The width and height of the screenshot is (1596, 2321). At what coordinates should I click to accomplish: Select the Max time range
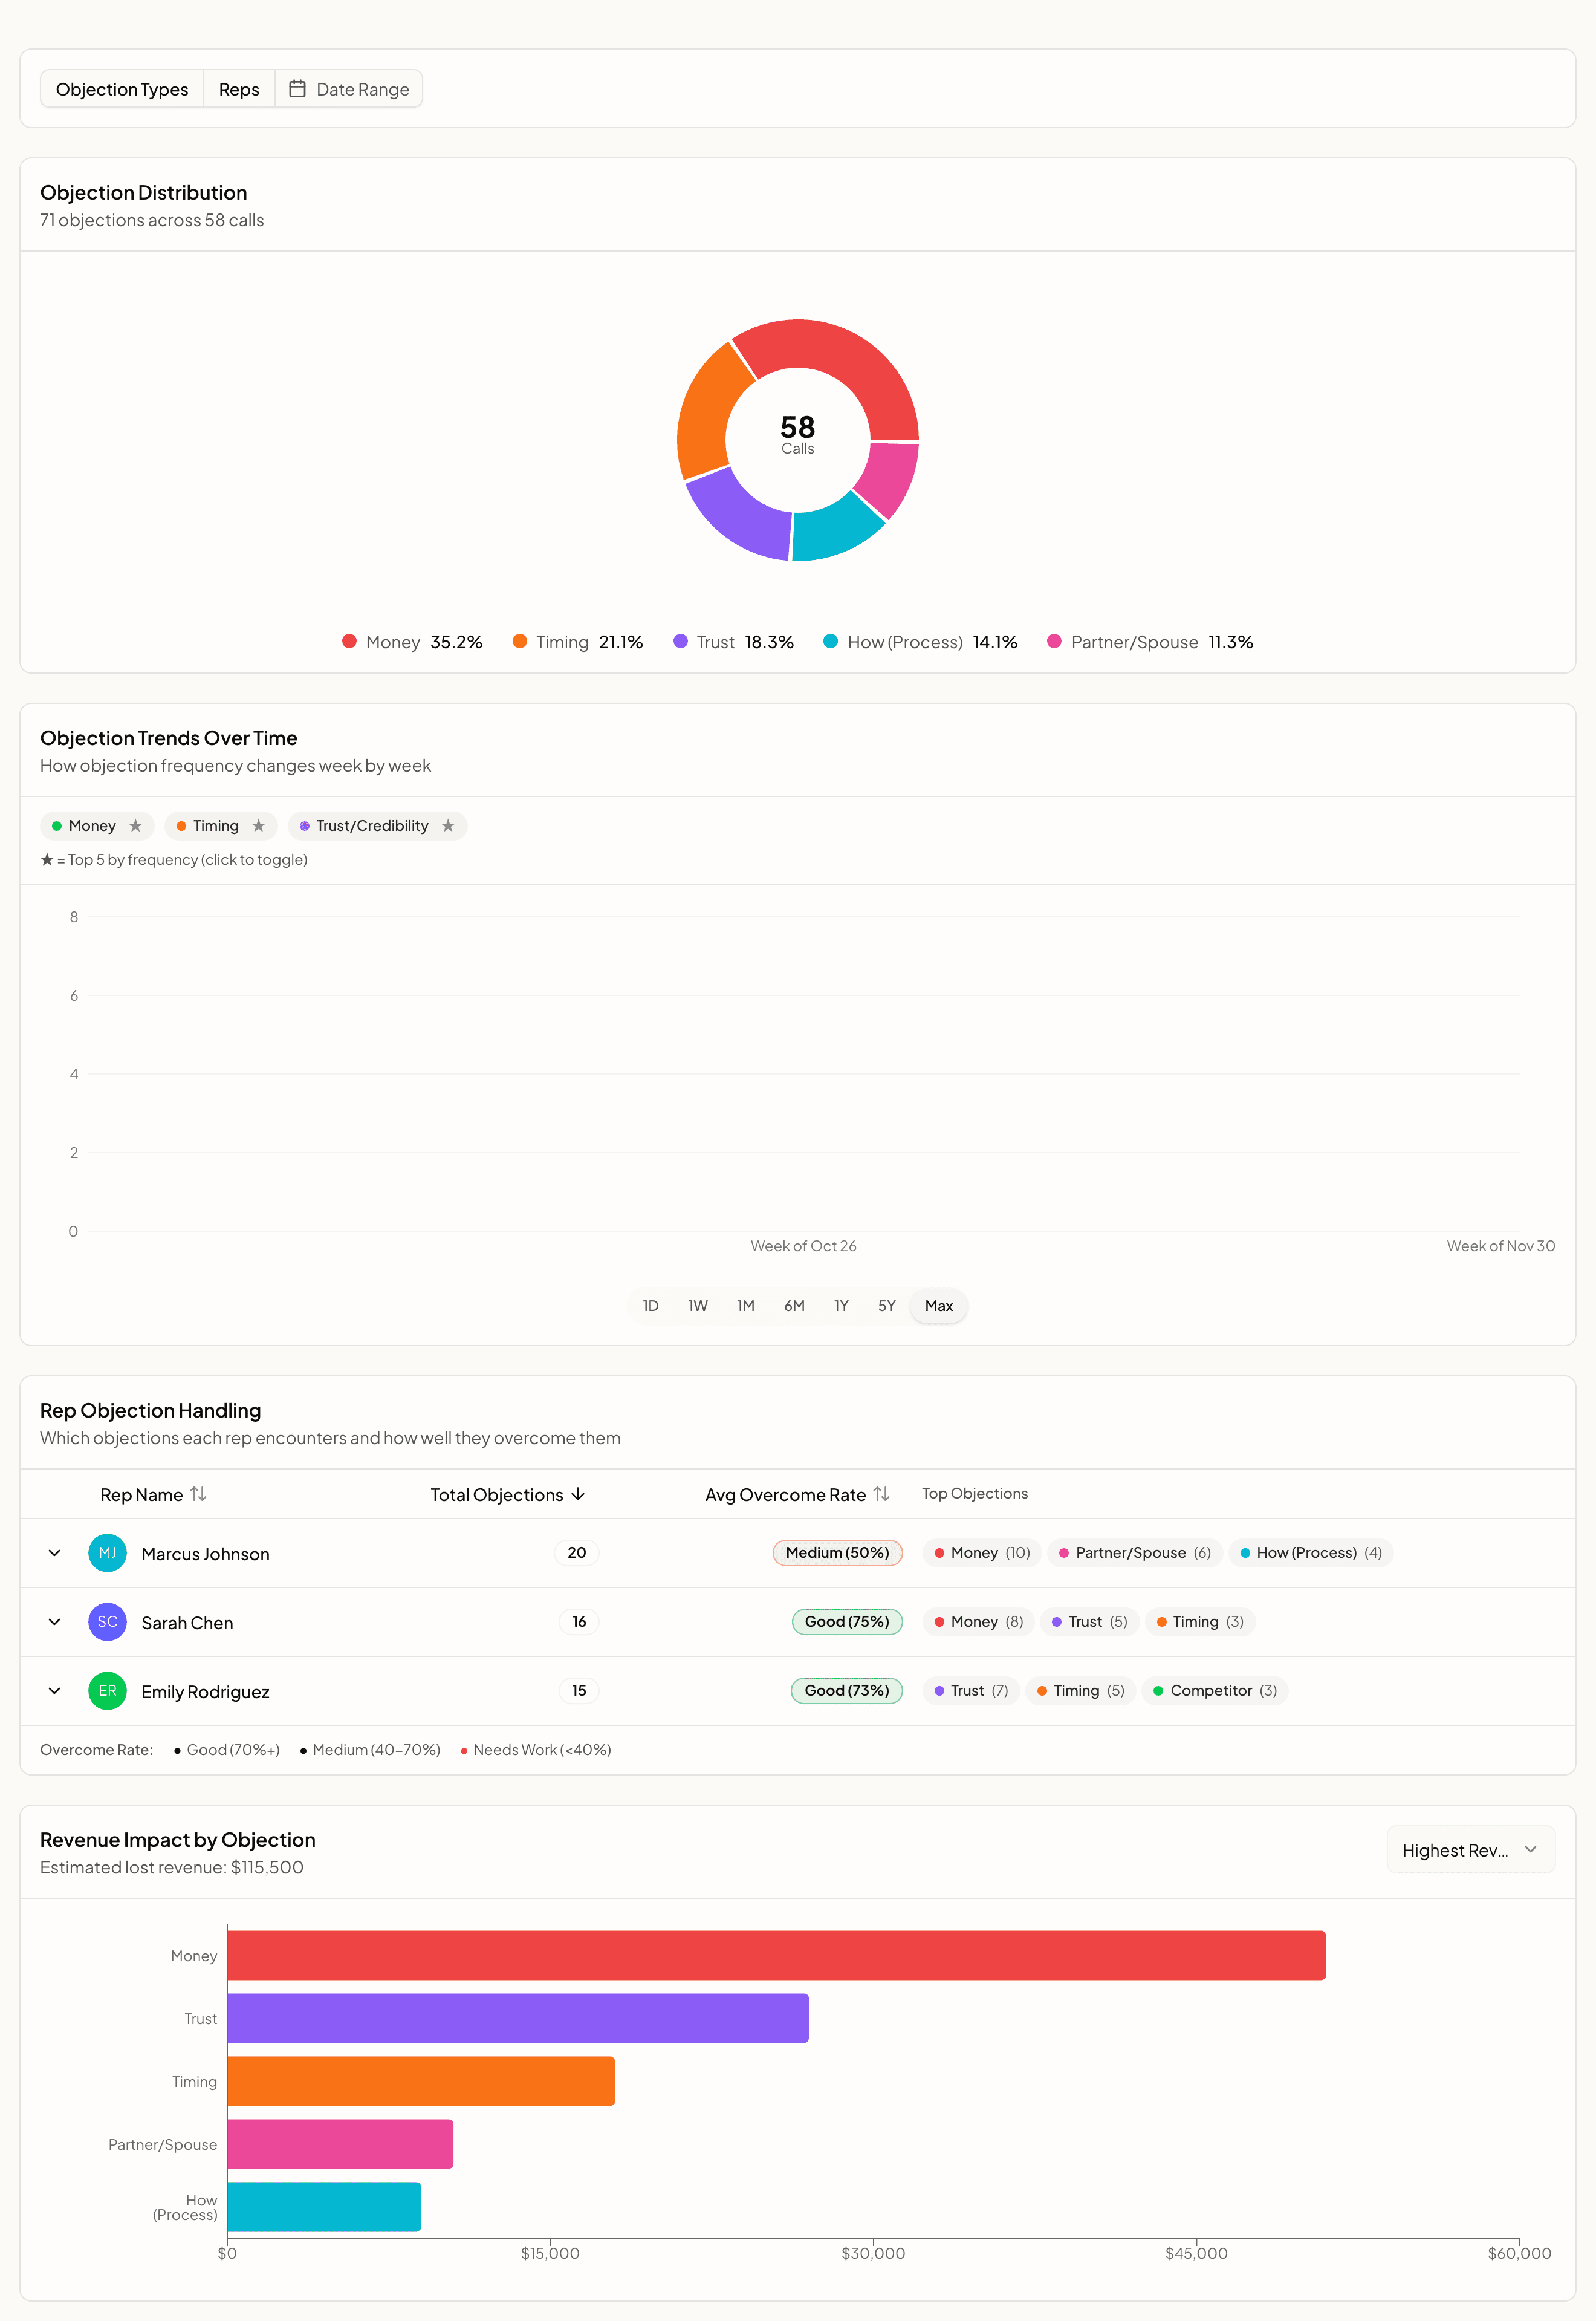click(938, 1306)
